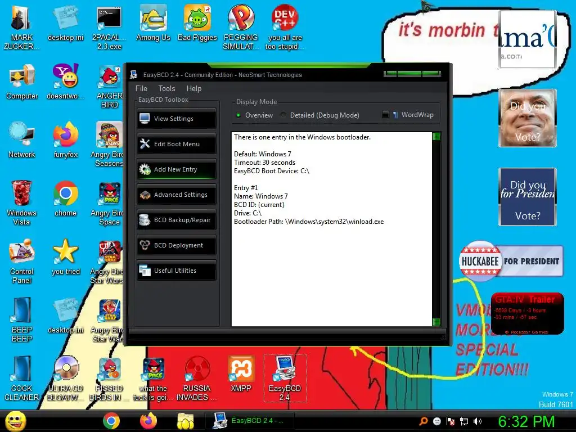This screenshot has height=432, width=576.
Task: Launch Firefox from the taskbar
Action: [148, 421]
